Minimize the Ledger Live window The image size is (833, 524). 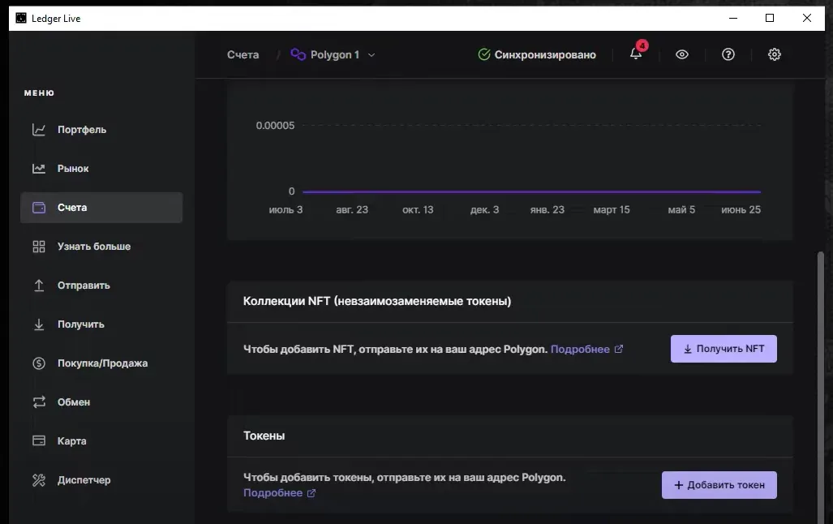pyautogui.click(x=733, y=18)
